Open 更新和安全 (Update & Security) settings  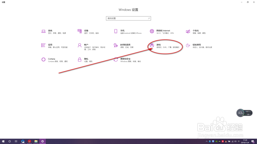point(127,60)
